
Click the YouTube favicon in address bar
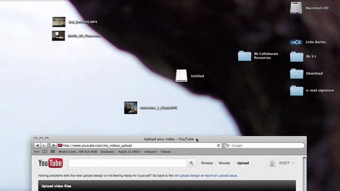(x=60, y=145)
